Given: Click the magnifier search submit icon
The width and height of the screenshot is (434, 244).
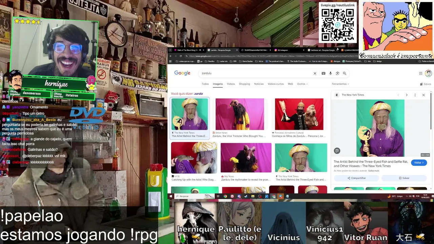Looking at the screenshot, I should pyautogui.click(x=344, y=73).
